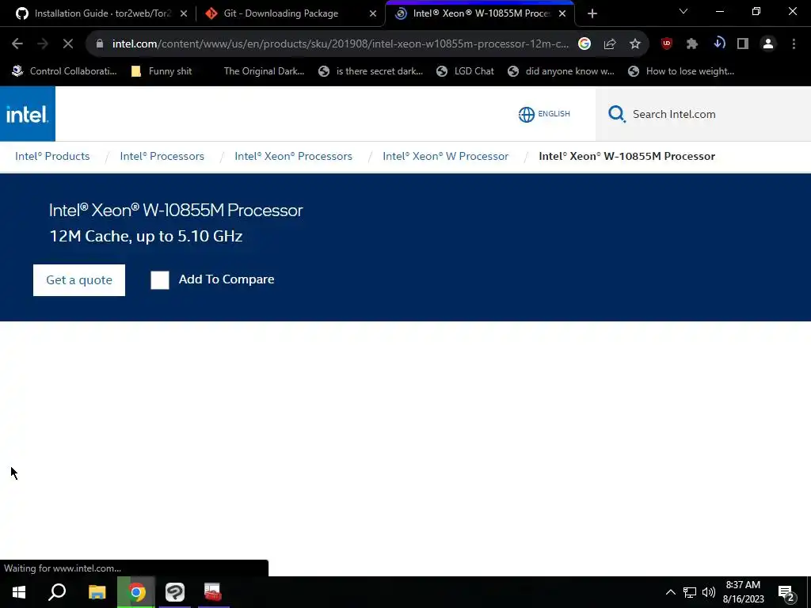Change language via ENGLISH selector

click(x=554, y=114)
